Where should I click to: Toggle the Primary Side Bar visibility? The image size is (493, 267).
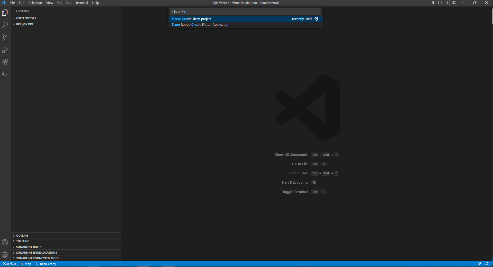click(x=434, y=3)
